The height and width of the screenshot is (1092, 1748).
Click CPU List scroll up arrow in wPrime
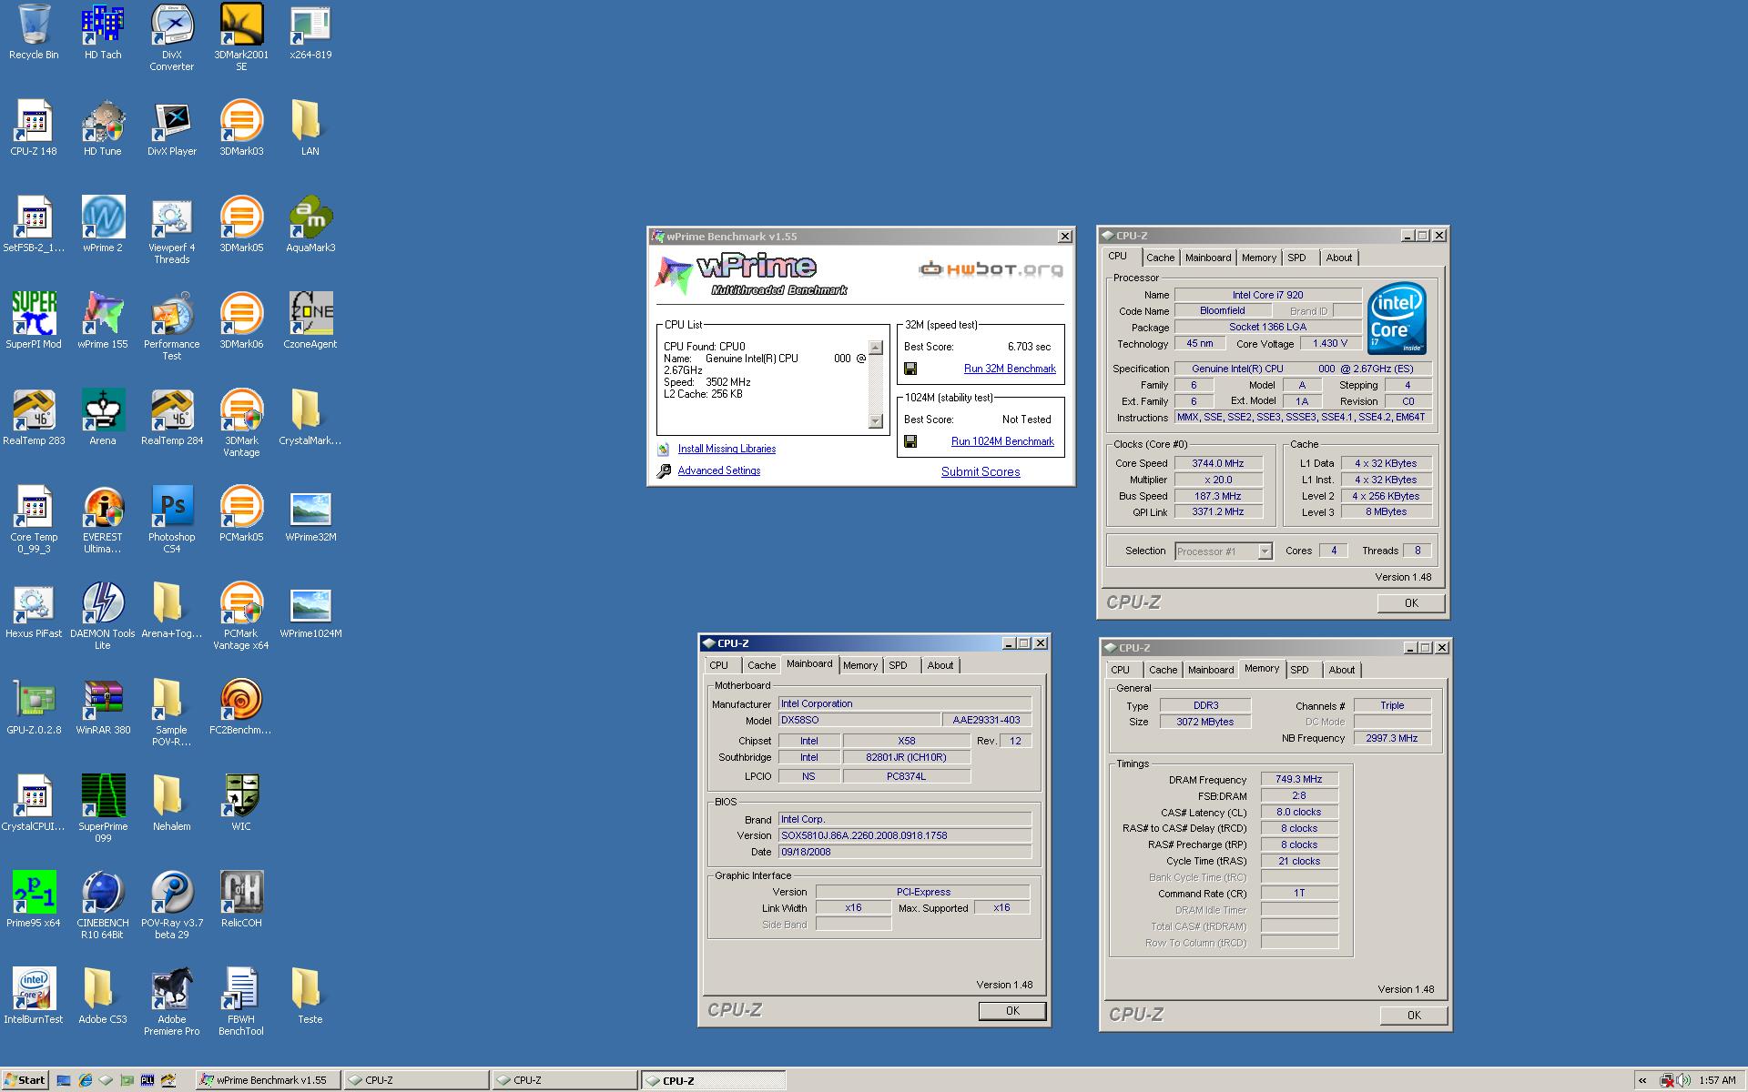[x=876, y=348]
